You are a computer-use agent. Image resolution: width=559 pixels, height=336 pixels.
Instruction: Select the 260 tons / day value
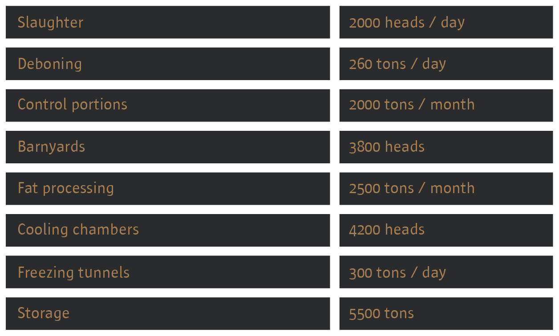click(397, 64)
